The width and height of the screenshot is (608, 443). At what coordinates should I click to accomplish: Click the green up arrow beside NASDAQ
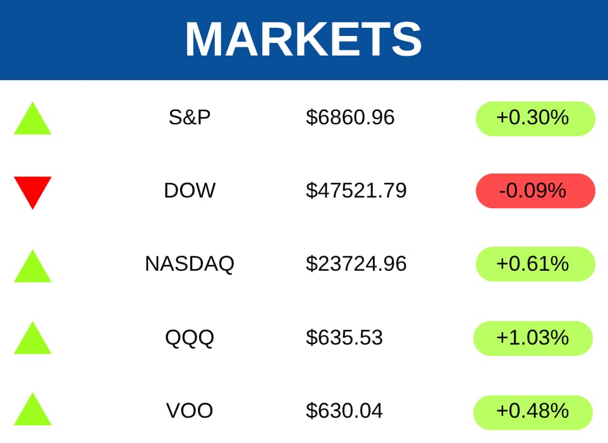tap(32, 268)
